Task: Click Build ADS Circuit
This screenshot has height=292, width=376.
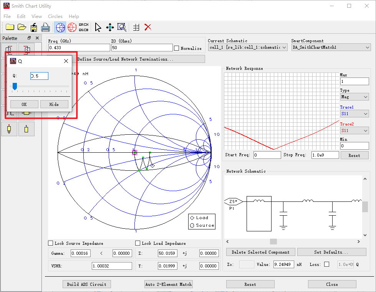Action: click(86, 284)
